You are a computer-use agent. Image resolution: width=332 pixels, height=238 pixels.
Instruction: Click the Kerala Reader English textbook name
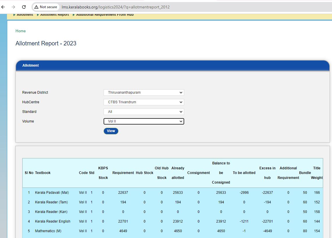tap(53, 221)
